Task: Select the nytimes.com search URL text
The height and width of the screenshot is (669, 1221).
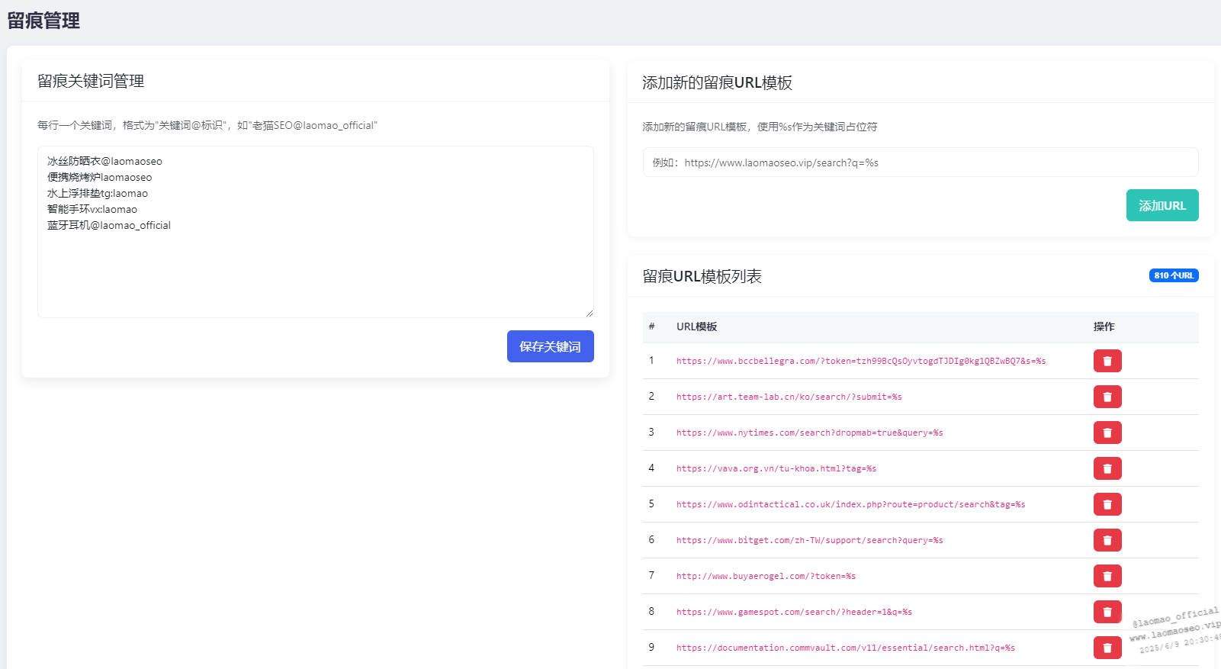Action: pyautogui.click(x=810, y=433)
